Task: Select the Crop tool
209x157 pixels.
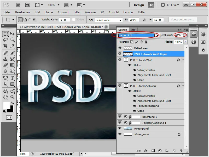Action: (5, 46)
